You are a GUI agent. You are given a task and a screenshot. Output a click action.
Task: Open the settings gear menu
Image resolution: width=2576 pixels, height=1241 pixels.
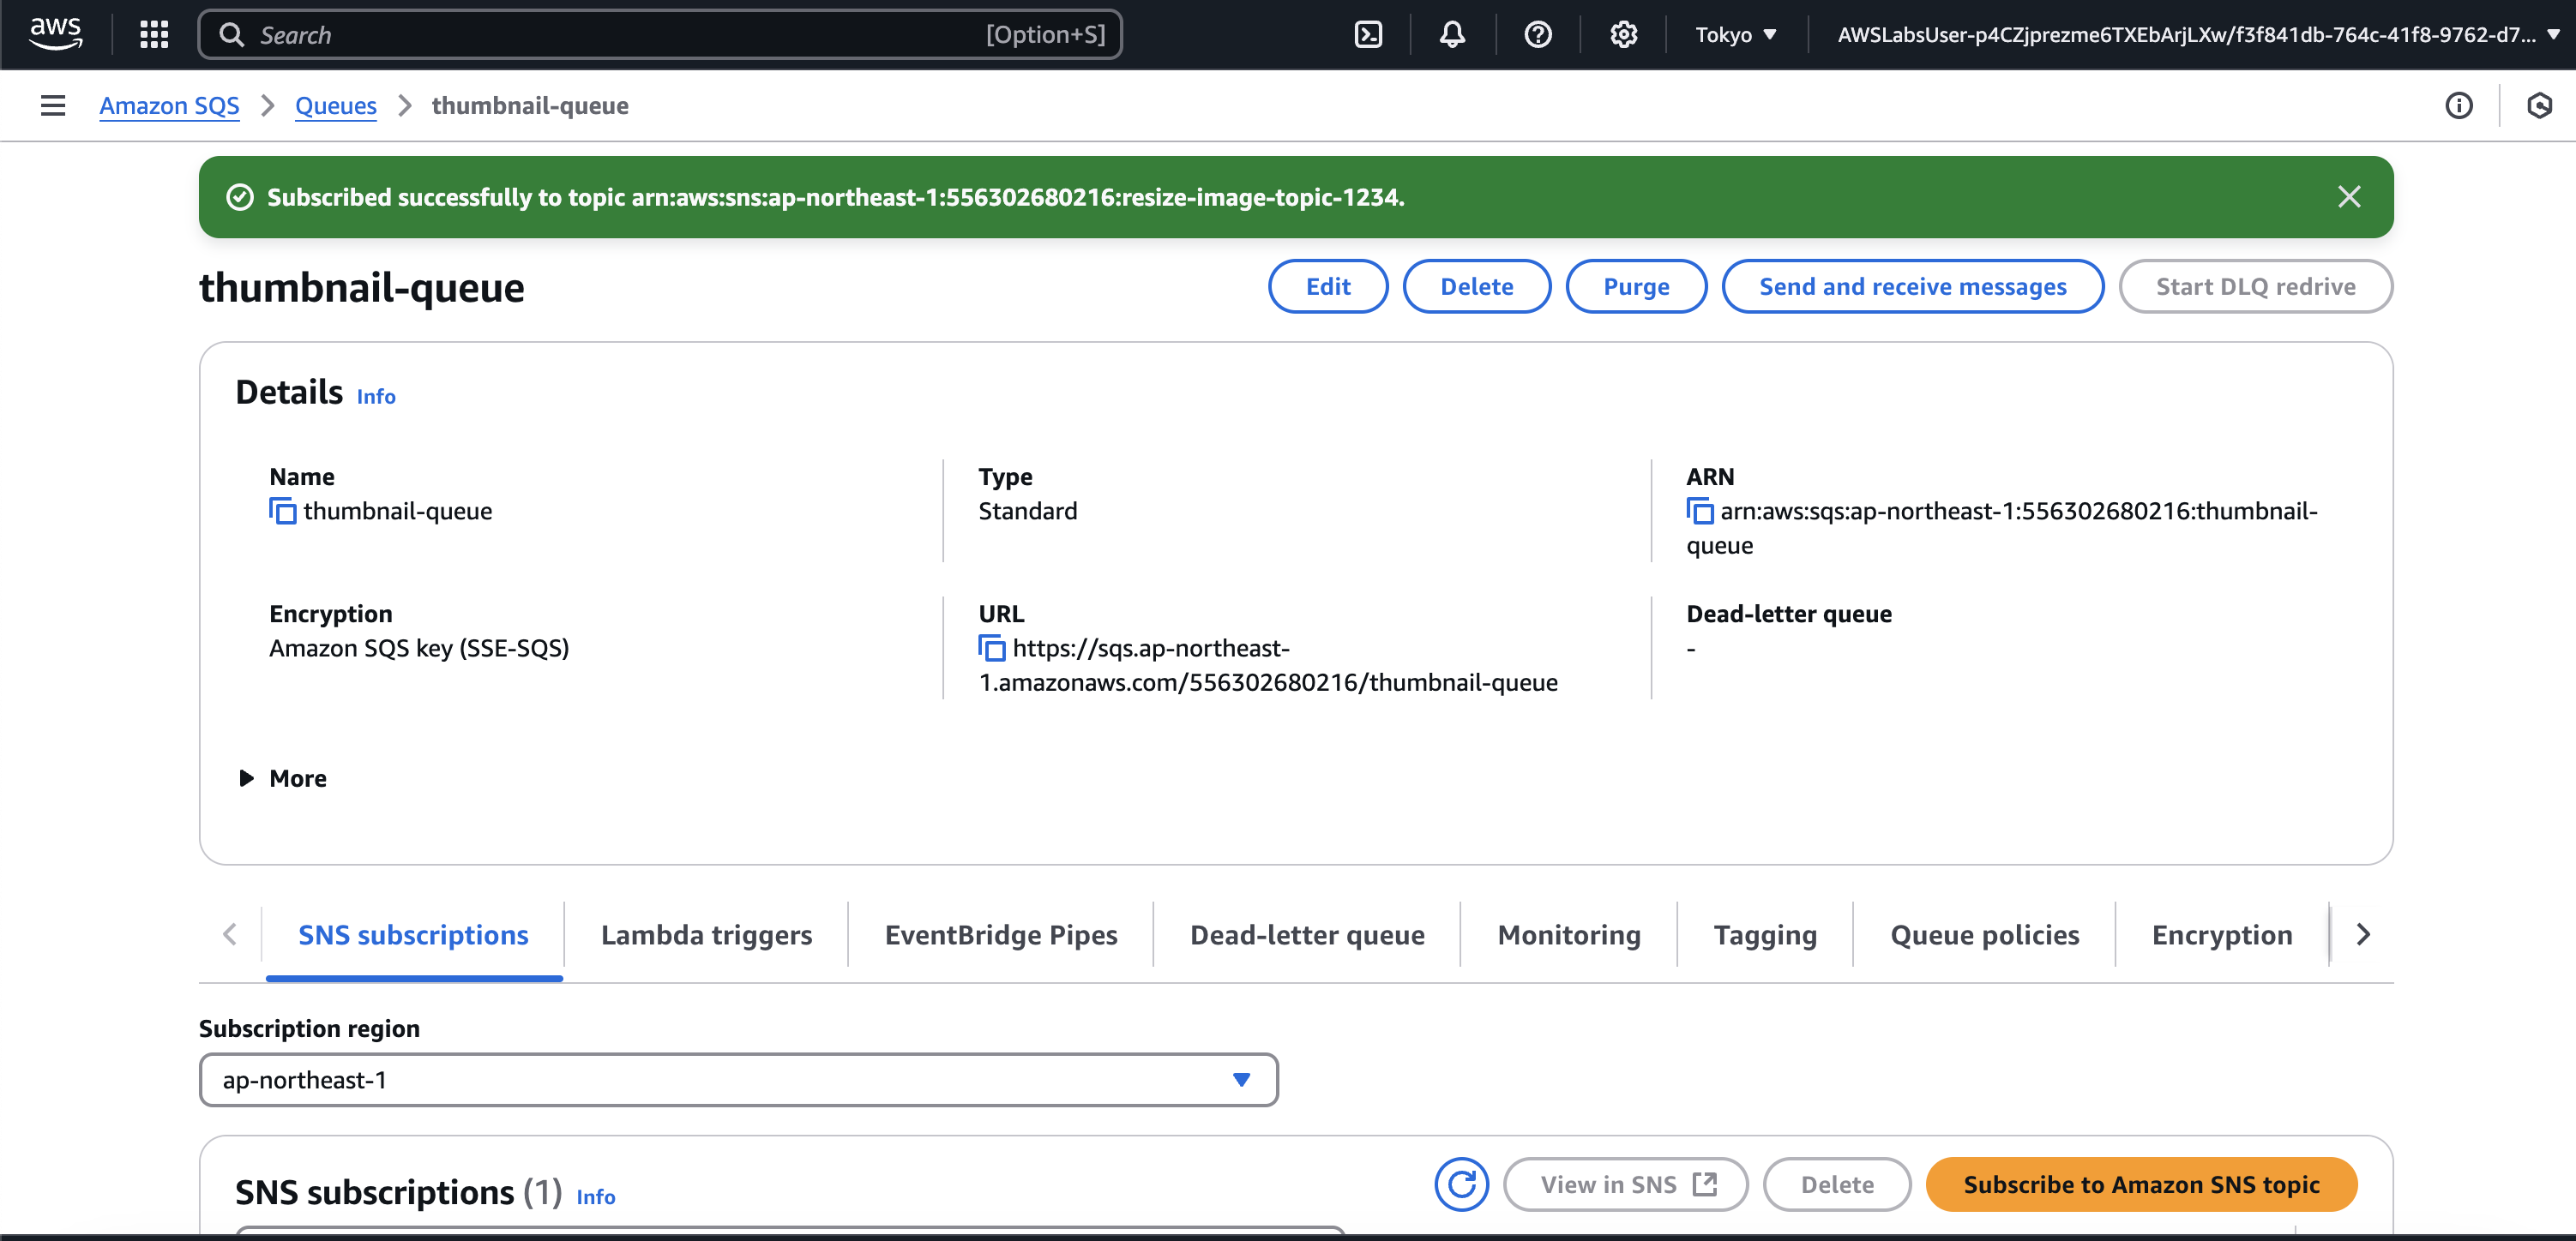[1623, 35]
